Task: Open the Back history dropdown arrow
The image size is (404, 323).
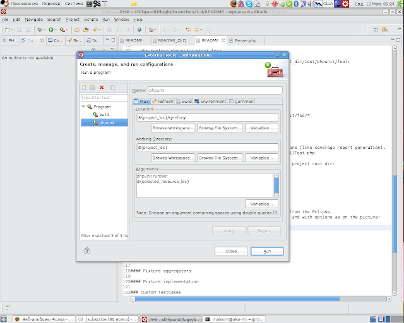Action: point(201,30)
